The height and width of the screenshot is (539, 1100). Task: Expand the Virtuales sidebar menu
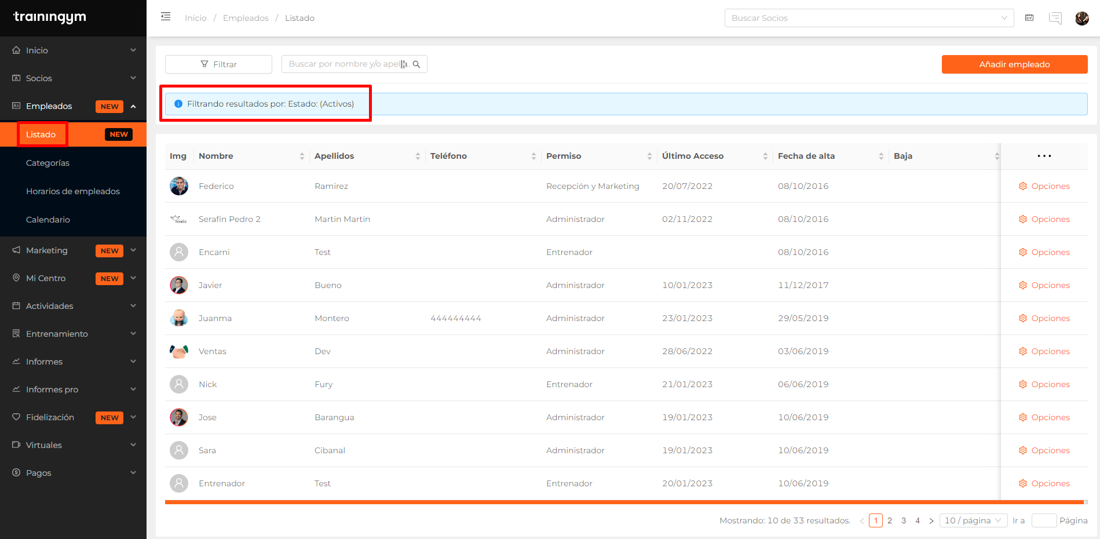[x=133, y=445]
